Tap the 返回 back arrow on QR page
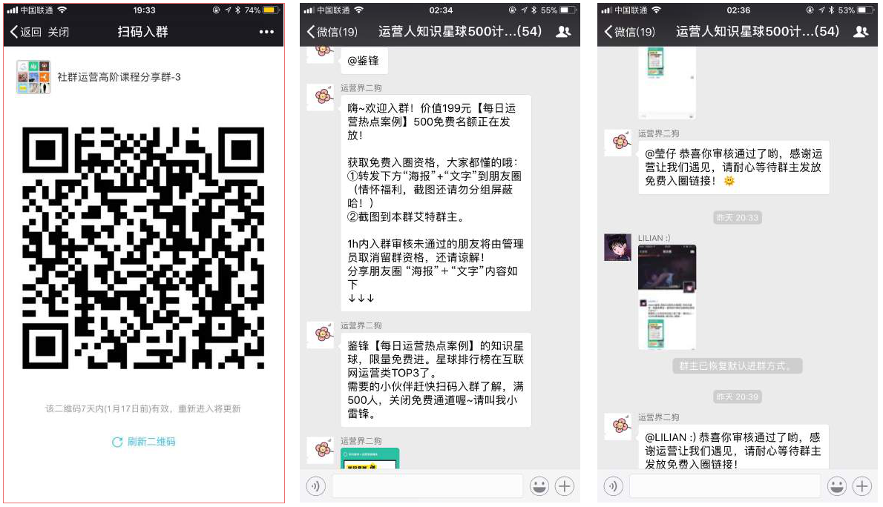Viewport: 883px width, 507px height. click(25, 33)
